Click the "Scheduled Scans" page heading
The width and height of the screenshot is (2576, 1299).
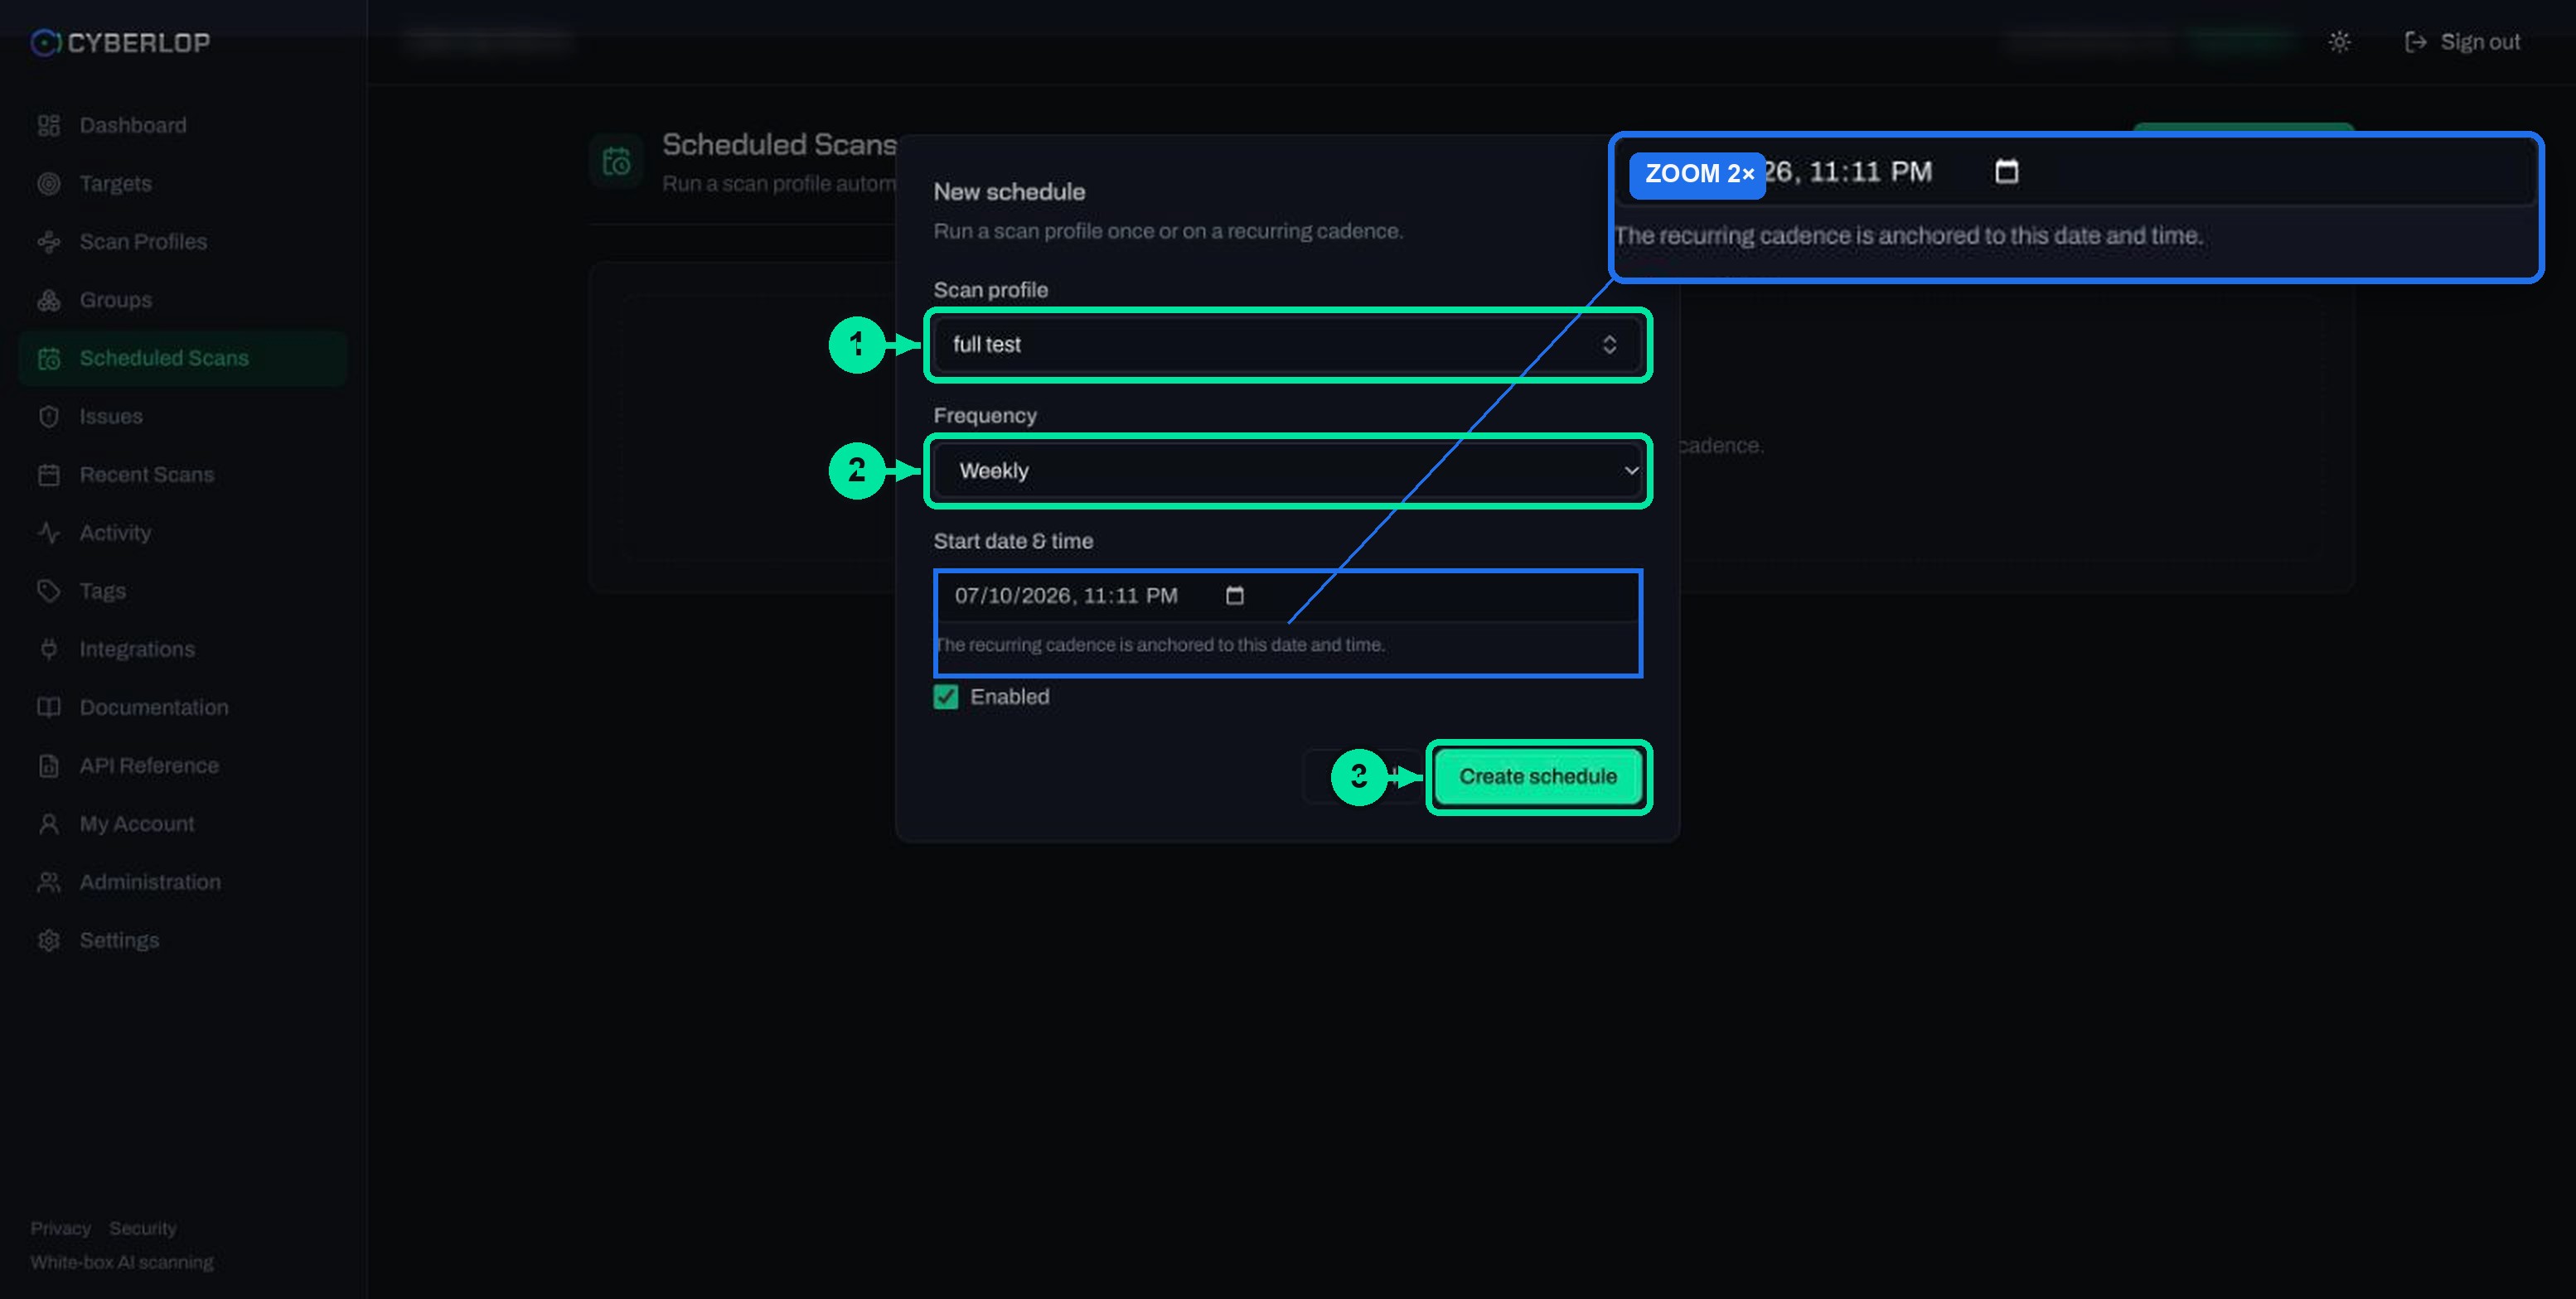pos(779,145)
